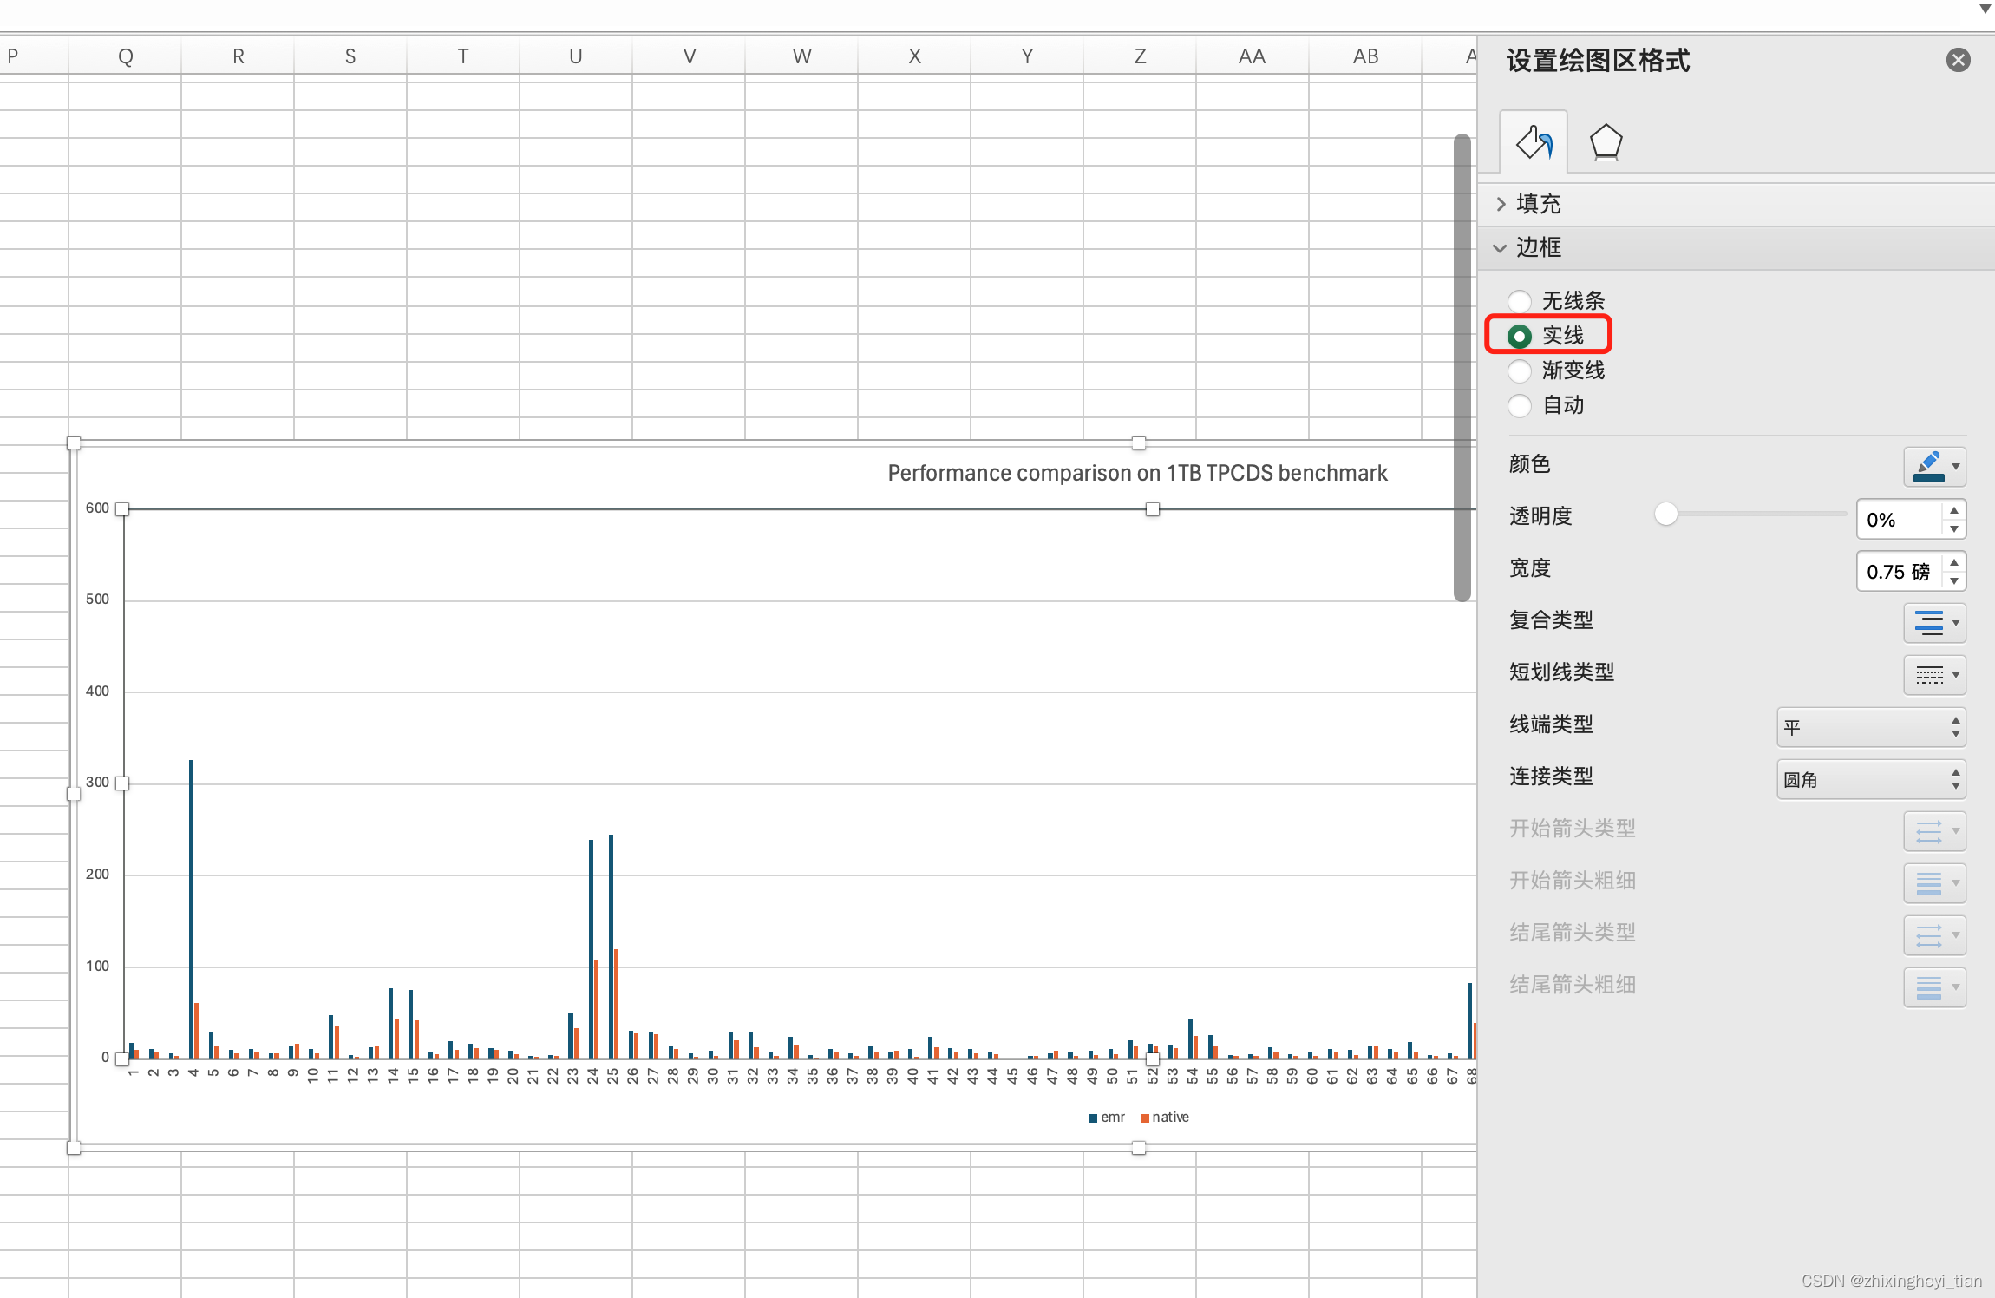Click the emr legend entry
Viewport: 1995px width, 1298px height.
tap(1107, 1118)
